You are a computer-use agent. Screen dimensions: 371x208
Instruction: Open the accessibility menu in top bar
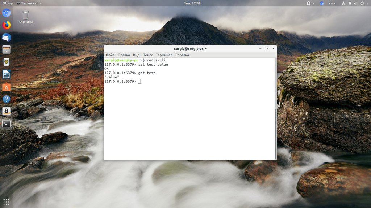309,3
